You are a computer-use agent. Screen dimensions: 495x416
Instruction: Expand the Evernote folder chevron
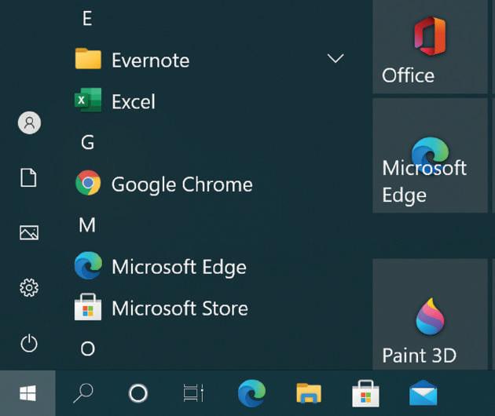335,58
